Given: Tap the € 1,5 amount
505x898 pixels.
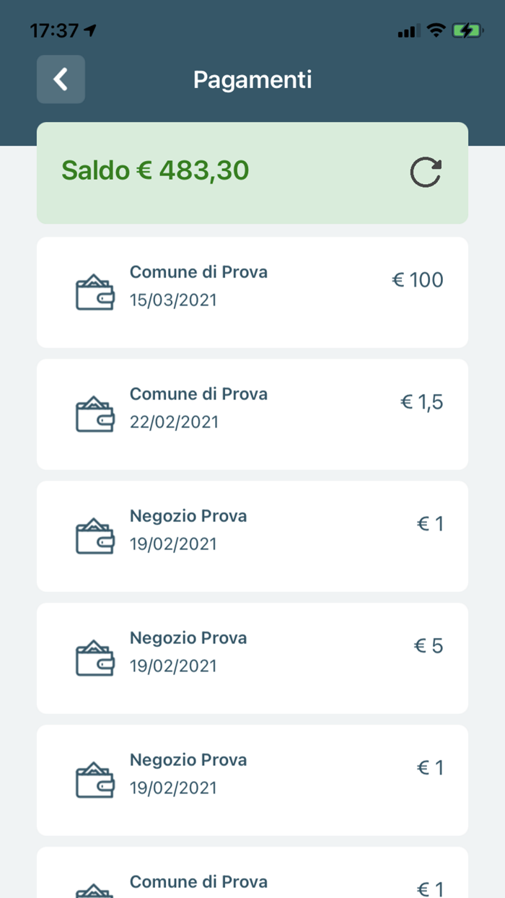Looking at the screenshot, I should coord(422,402).
